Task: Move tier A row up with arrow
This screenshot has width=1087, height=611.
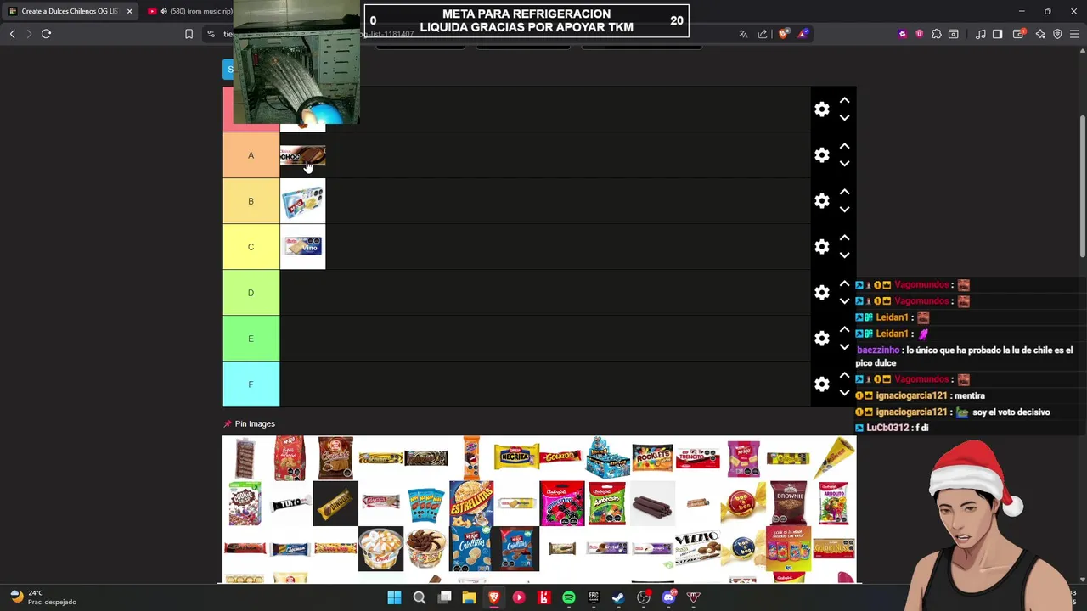Action: coord(844,146)
